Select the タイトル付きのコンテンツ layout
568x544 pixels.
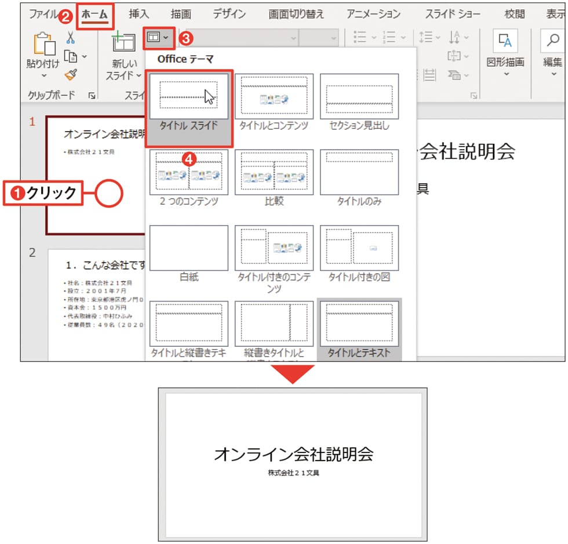(x=274, y=259)
